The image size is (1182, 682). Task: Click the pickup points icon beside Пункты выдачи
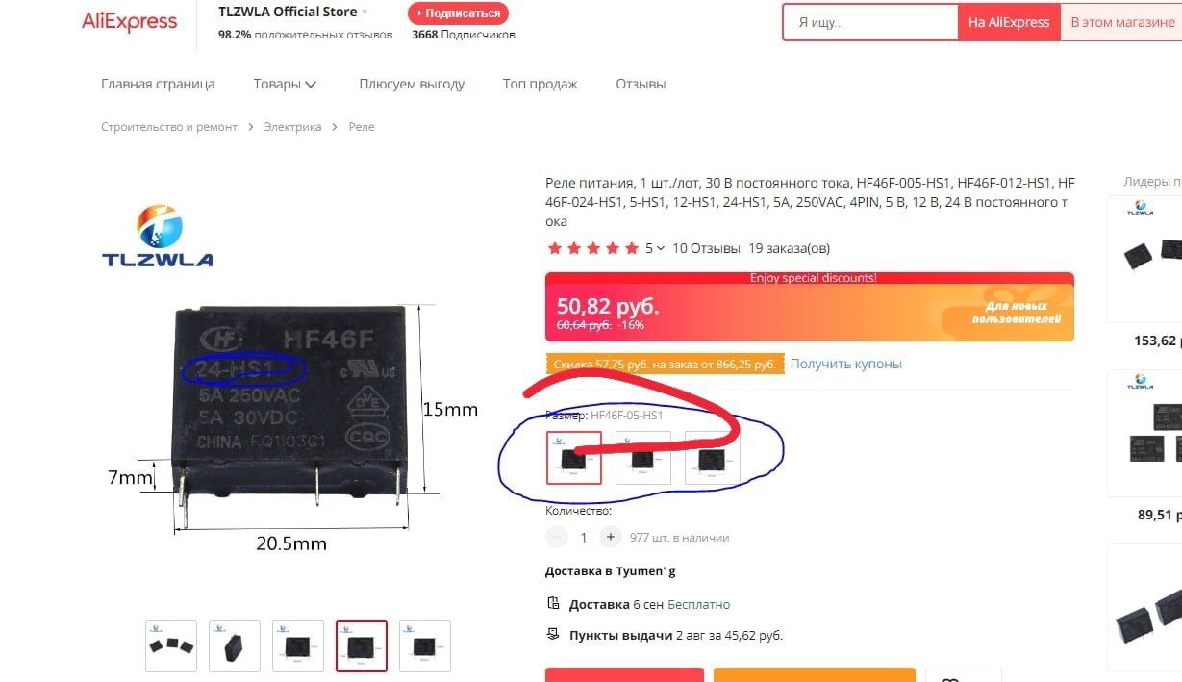553,635
